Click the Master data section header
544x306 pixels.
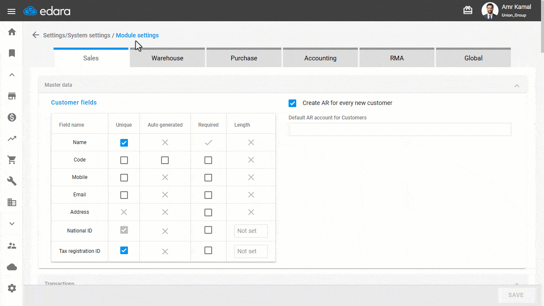click(283, 85)
